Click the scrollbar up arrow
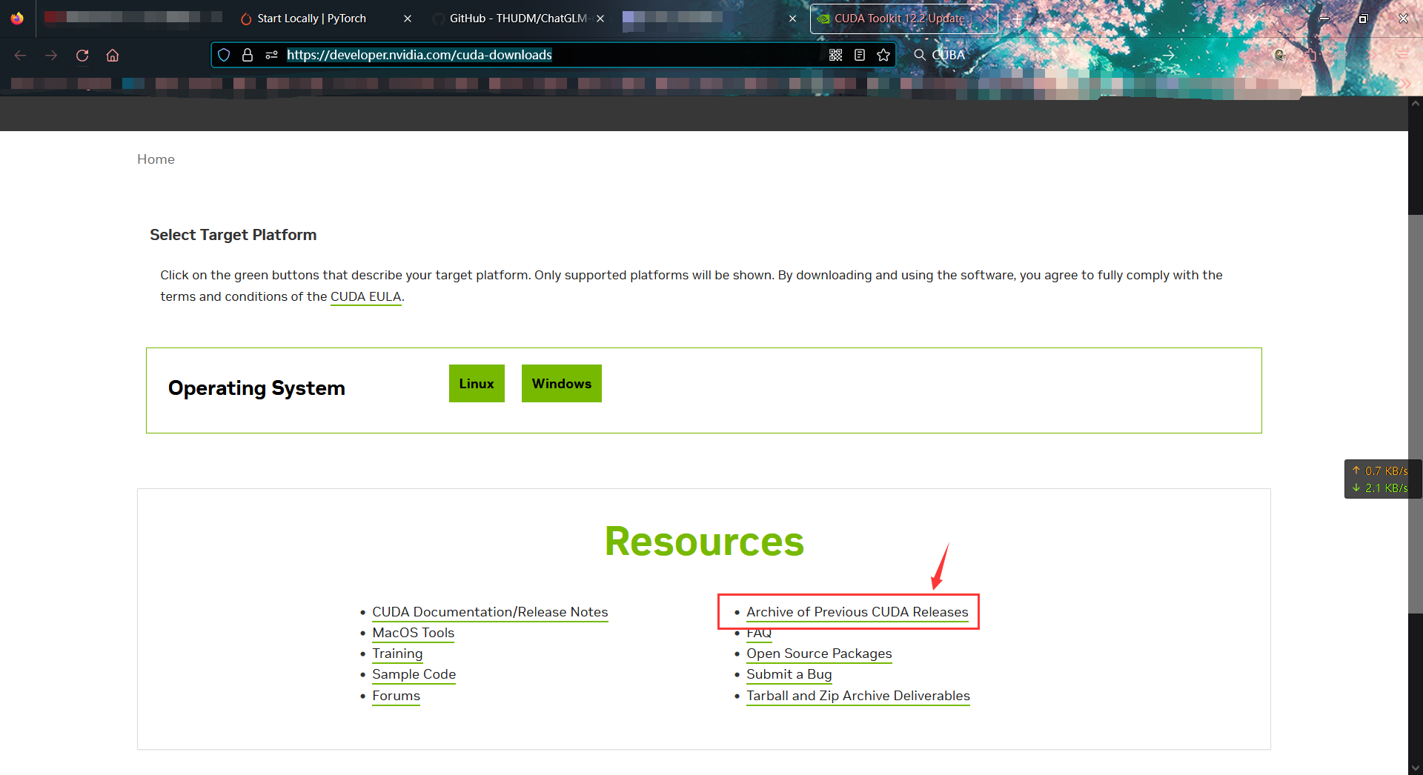Viewport: 1423px width, 775px height. [x=1416, y=104]
